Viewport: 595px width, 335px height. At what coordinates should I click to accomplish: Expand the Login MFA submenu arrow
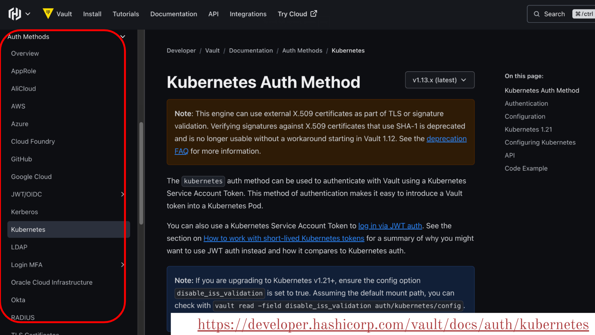coord(123,265)
